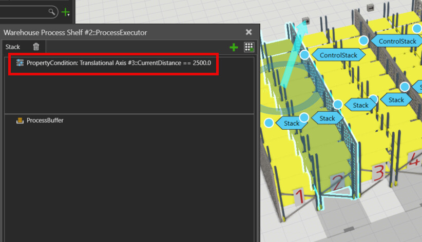Click the red shelf number 1 sign
This screenshot has width=422, height=242.
pos(299,195)
